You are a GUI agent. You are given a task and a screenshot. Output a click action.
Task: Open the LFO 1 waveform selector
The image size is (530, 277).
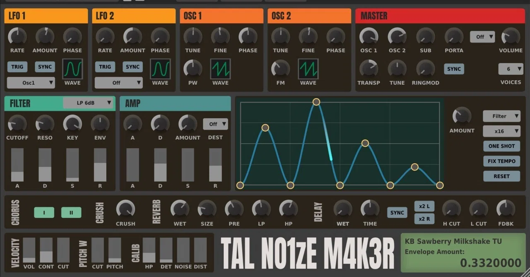pyautogui.click(x=72, y=69)
